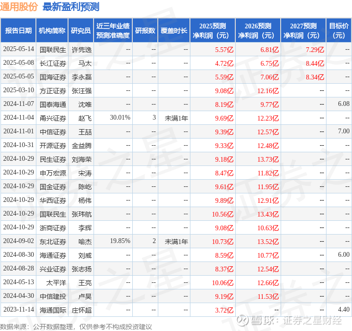
Task: Click 甬兴证券 institution cell
Action: (x=53, y=118)
